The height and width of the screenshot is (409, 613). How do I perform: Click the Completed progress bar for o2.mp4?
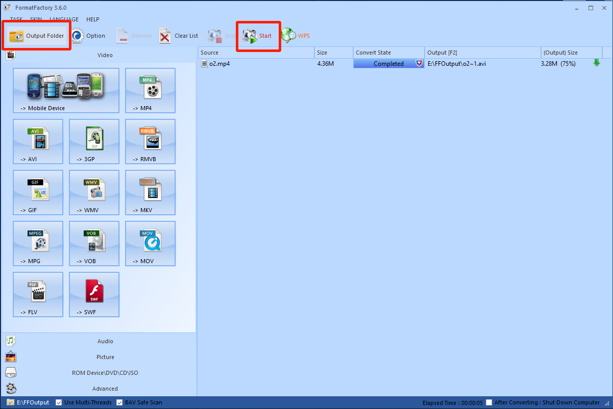[x=388, y=64]
